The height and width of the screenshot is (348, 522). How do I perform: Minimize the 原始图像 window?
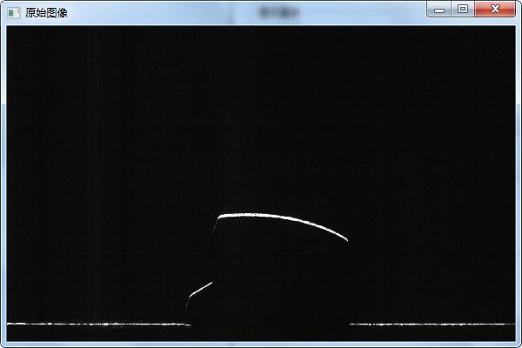click(x=440, y=9)
